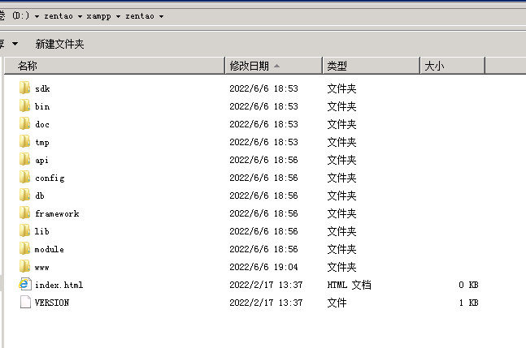Select the file name config
This screenshot has width=526, height=348.
coord(50,178)
